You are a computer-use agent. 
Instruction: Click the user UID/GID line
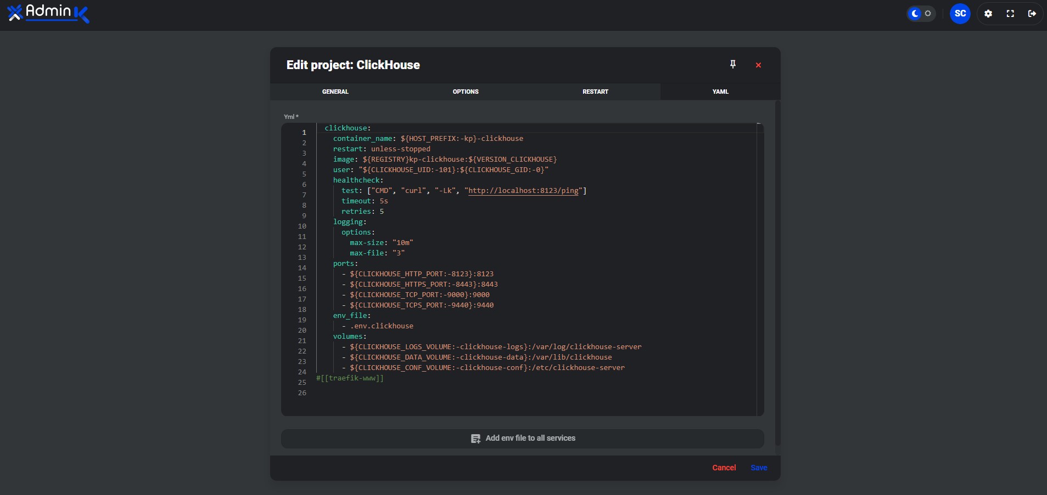pos(441,170)
